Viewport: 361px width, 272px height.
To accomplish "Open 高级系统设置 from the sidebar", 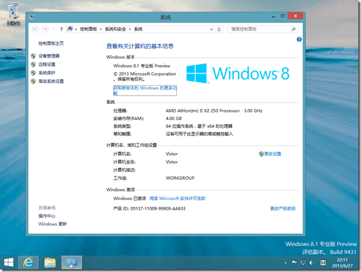I will pos(51,81).
